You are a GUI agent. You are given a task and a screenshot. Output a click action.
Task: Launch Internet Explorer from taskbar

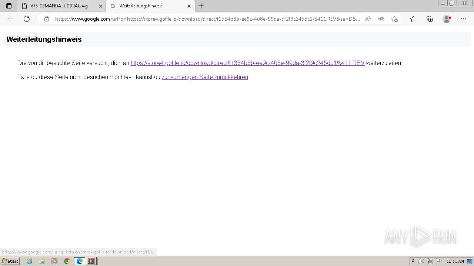(30, 261)
